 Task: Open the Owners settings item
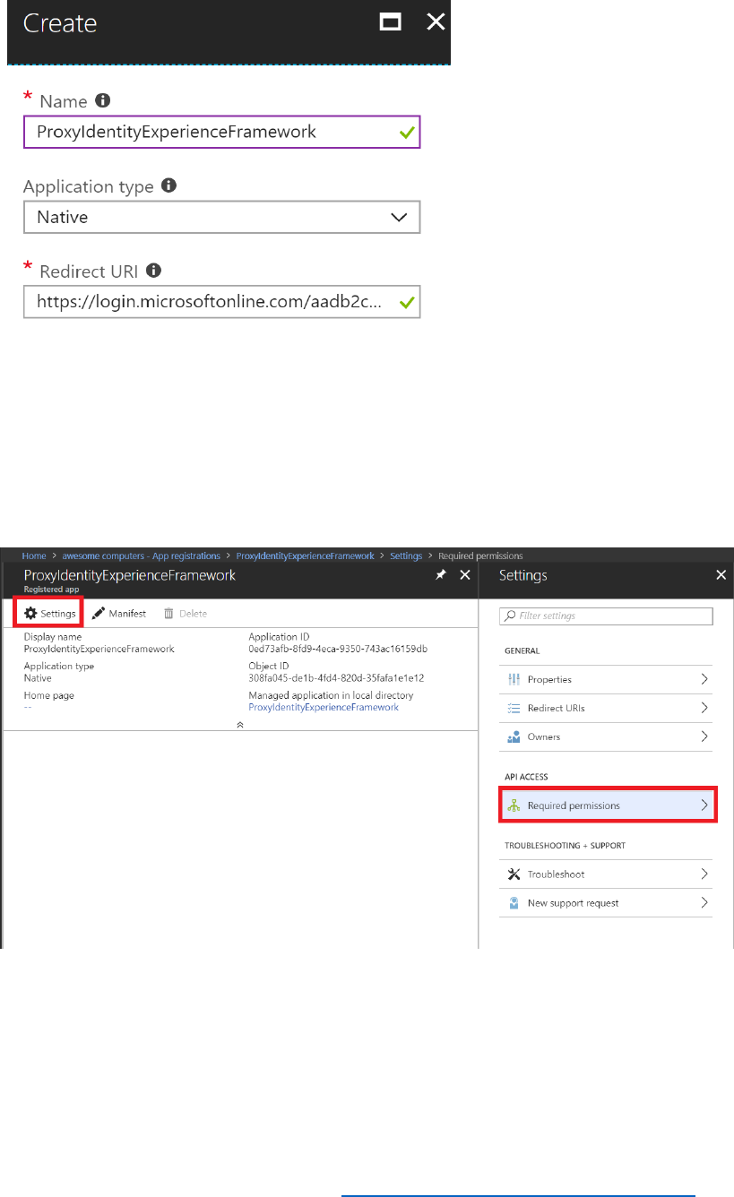coord(606,736)
